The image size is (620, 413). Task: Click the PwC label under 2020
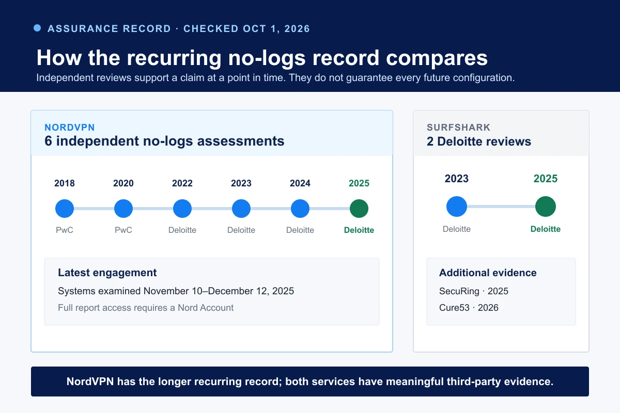point(123,230)
